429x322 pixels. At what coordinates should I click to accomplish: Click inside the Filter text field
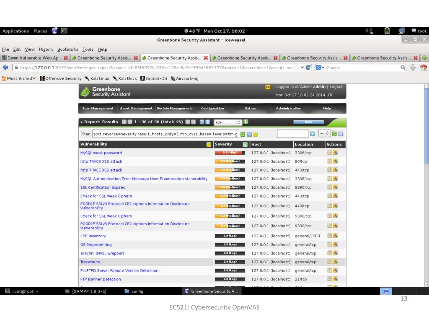pyautogui.click(x=165, y=134)
